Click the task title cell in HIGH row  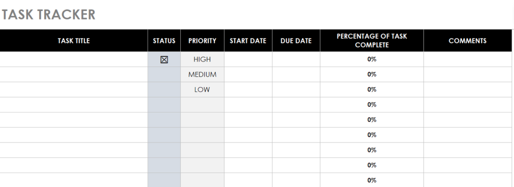[74, 59]
